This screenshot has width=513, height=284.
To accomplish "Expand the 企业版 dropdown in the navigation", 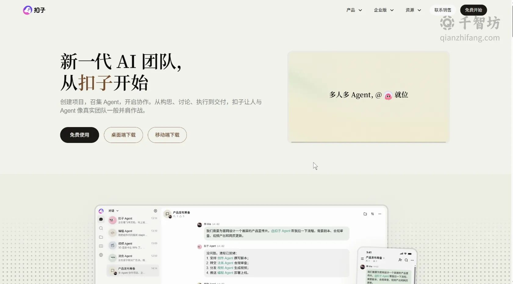I will 384,10.
